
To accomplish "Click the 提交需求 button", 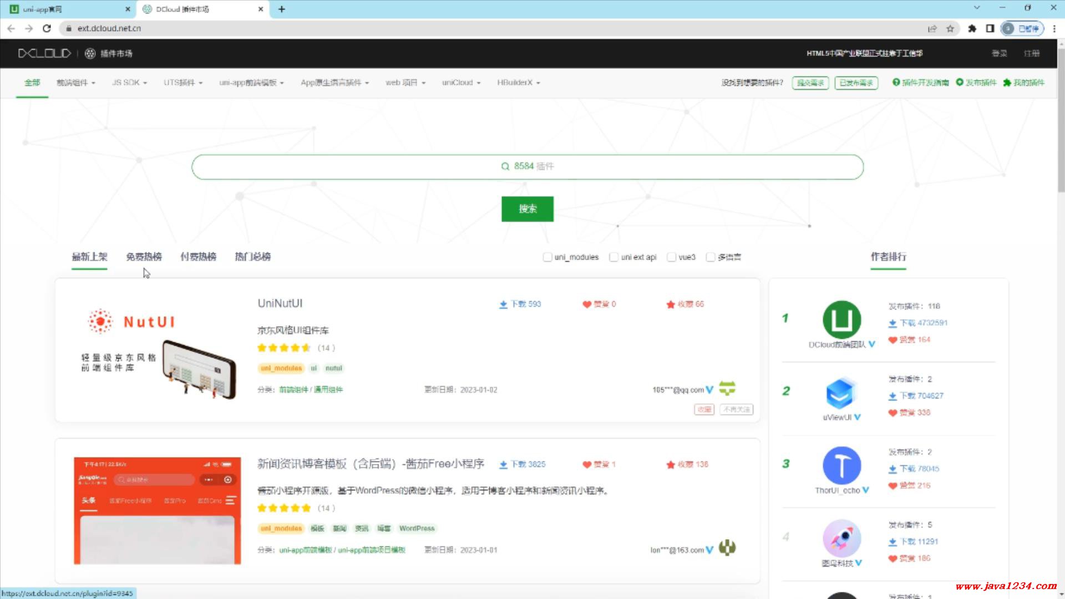I will [810, 83].
